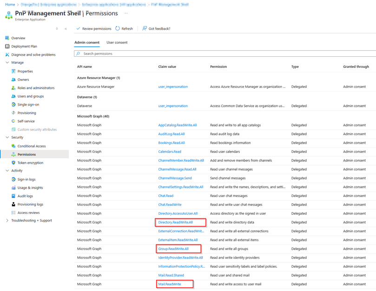
Task: Open the Owners people icon
Action: pos(13,79)
